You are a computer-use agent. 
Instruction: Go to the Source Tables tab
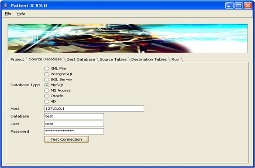113,60
